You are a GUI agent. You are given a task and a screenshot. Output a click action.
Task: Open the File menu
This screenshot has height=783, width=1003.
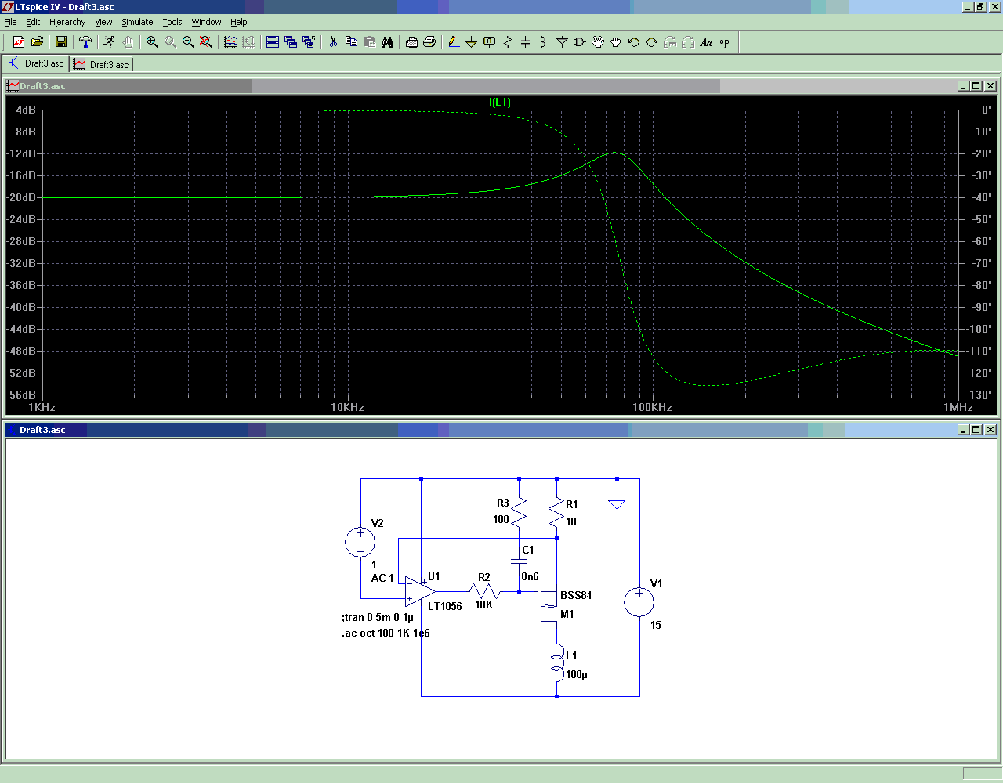[x=10, y=22]
